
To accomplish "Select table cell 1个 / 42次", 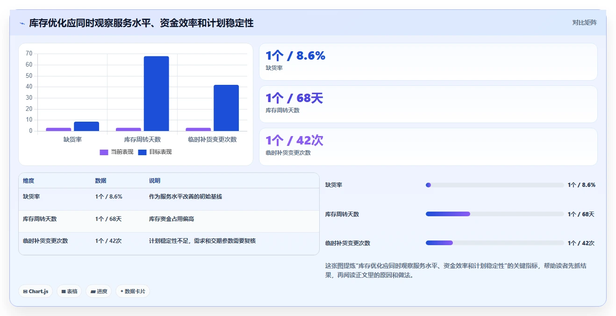I will pyautogui.click(x=108, y=241).
